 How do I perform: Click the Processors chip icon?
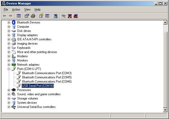click(13, 90)
